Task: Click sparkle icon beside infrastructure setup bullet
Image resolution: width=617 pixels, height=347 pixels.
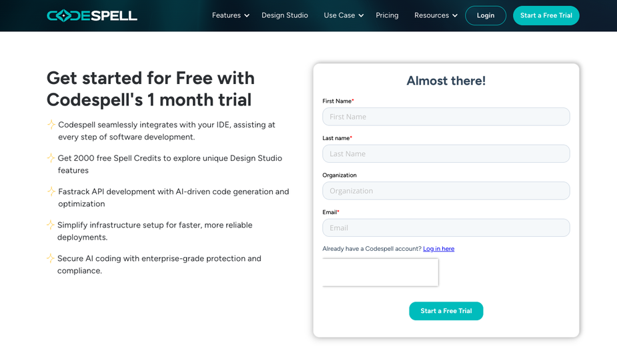Action: [51, 225]
